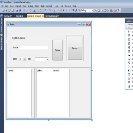Image resolution: width=133 pixels, height=133 pixels.
Task: Select the ListBox2 control
Action: [45, 93]
